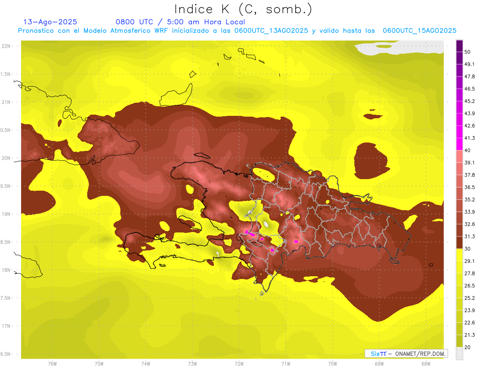Click the legend value '25.2'

[470, 298]
